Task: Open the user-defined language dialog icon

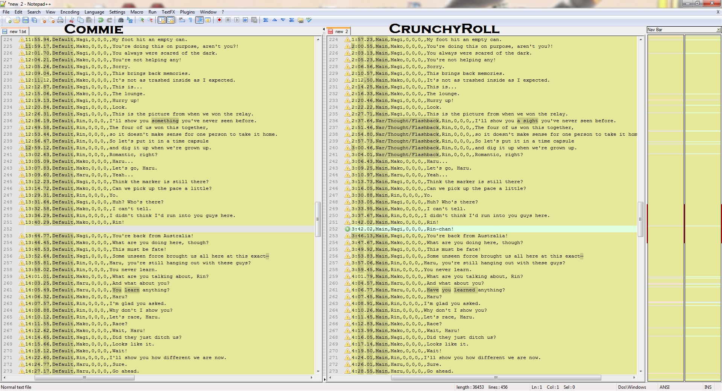Action: tap(208, 20)
